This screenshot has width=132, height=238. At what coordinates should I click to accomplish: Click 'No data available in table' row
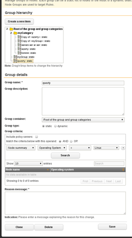coord(65,175)
